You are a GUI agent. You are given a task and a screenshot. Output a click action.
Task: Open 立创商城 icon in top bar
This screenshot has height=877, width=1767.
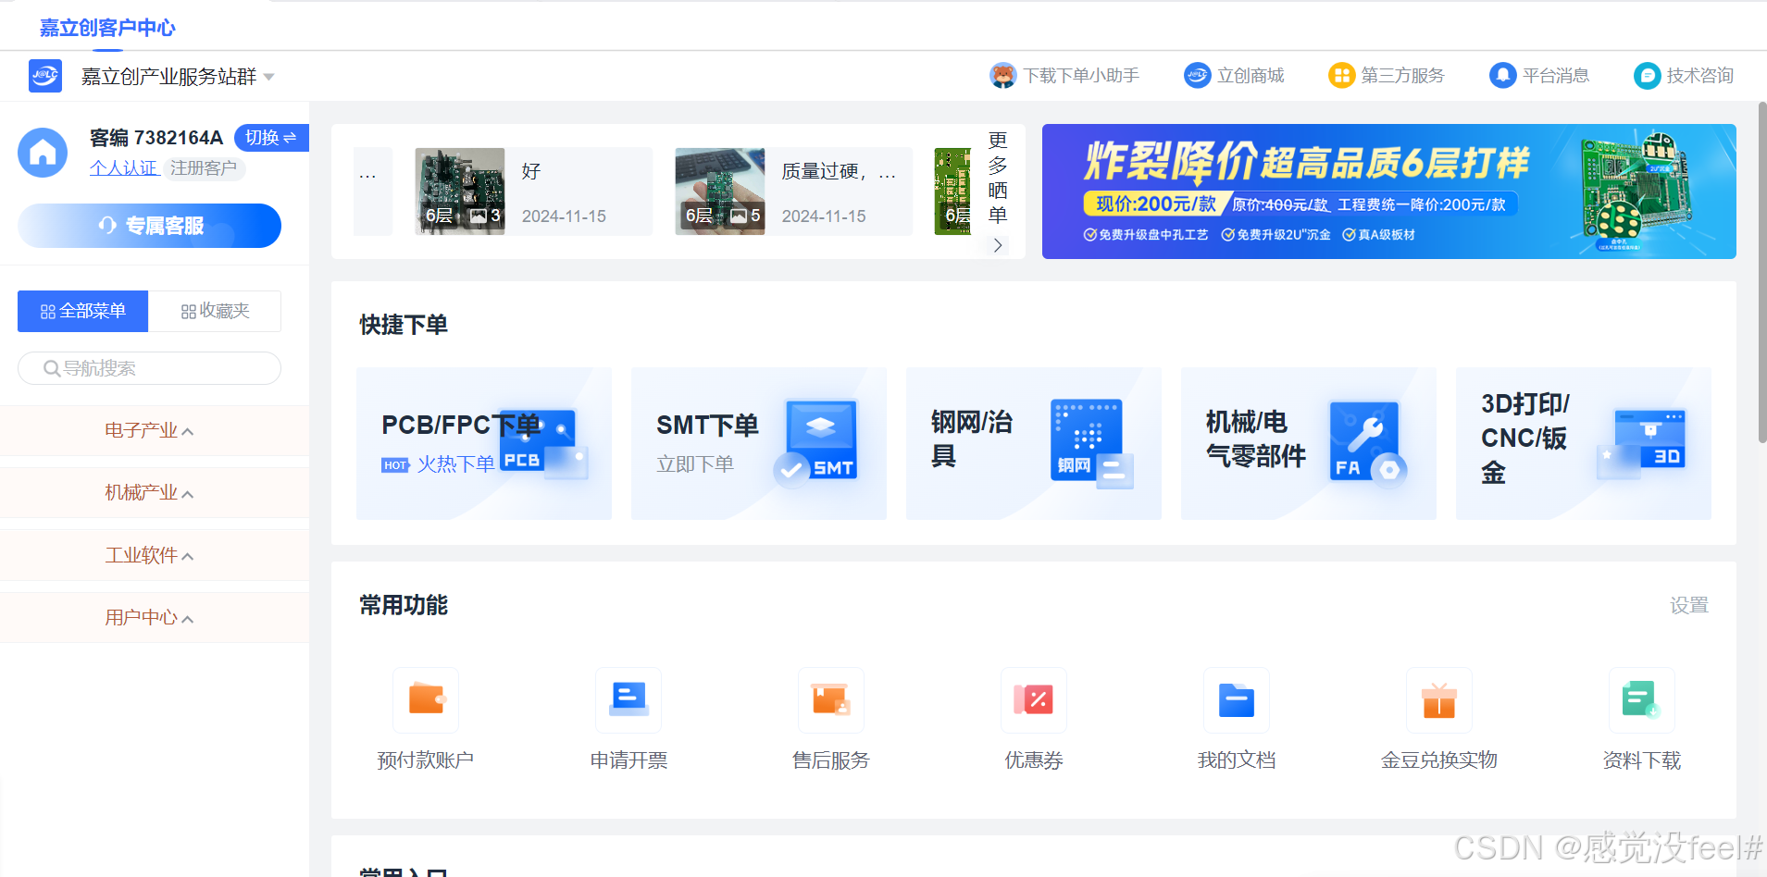point(1198,76)
